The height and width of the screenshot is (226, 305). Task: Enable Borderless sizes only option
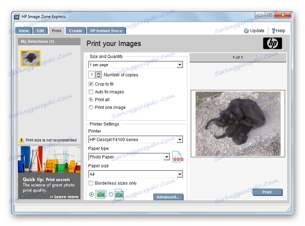pyautogui.click(x=91, y=183)
